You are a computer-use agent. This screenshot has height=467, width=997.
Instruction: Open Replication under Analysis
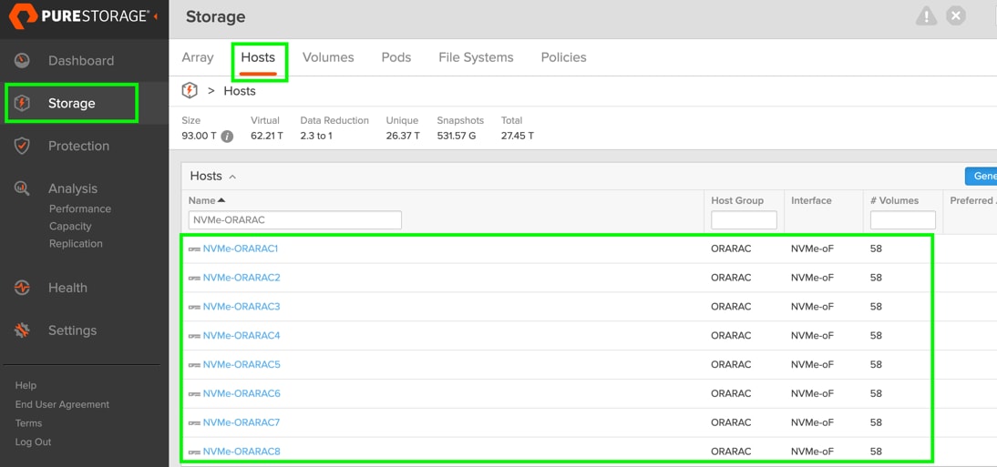click(76, 243)
